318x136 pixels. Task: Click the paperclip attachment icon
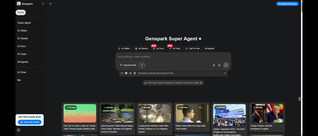[214, 65]
